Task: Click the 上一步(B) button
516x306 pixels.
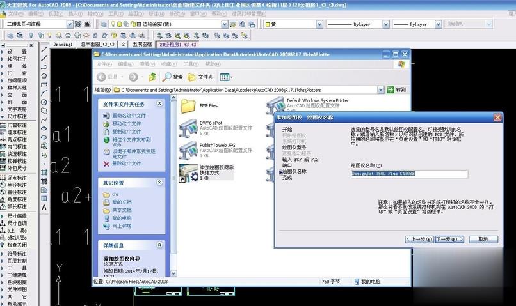Action: [419, 240]
